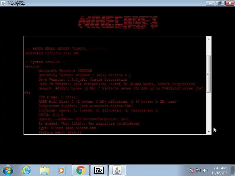The height and width of the screenshot is (176, 235).
Task: Switch to the Java app taskbar button
Action: click(117, 170)
